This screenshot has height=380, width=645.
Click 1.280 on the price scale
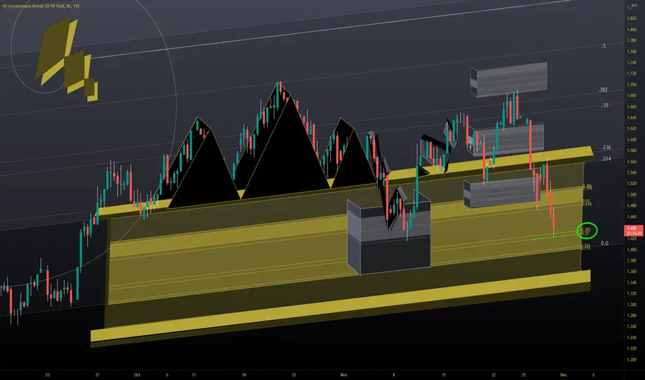[631, 316]
